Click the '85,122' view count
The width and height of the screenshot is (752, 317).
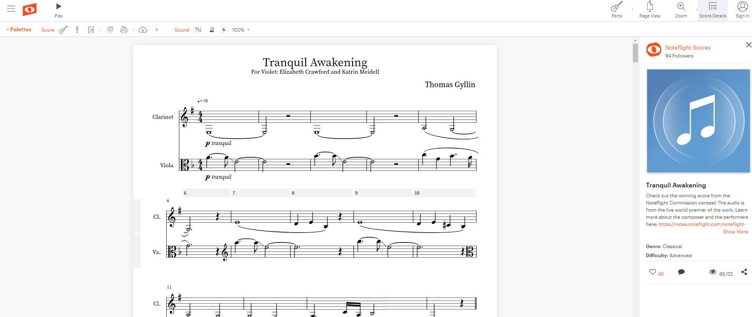pyautogui.click(x=726, y=274)
